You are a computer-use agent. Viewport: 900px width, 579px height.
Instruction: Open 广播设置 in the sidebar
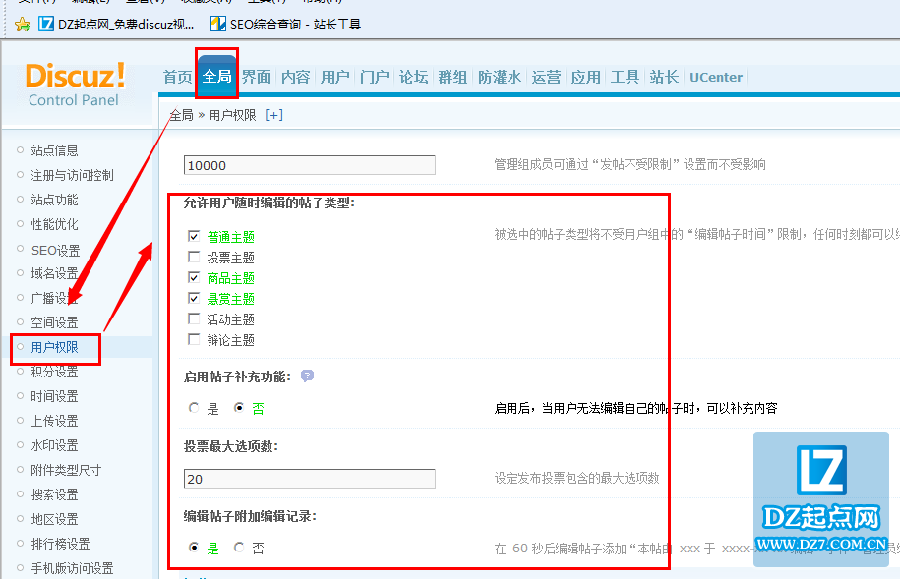tap(54, 298)
